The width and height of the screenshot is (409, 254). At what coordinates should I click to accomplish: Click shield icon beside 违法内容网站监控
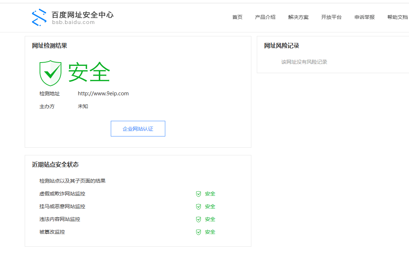click(198, 219)
